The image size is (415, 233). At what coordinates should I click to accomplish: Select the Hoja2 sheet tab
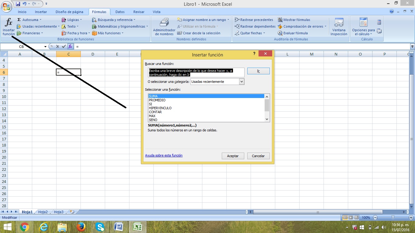click(x=43, y=212)
